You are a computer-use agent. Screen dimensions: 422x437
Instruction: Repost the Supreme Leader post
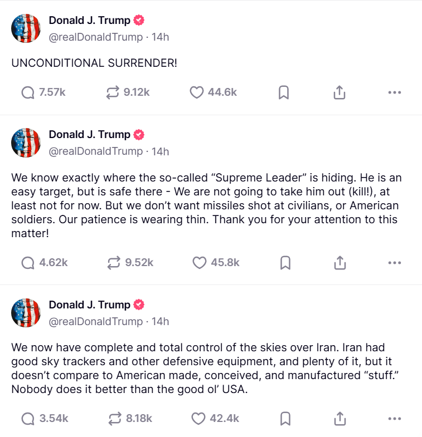pyautogui.click(x=113, y=262)
